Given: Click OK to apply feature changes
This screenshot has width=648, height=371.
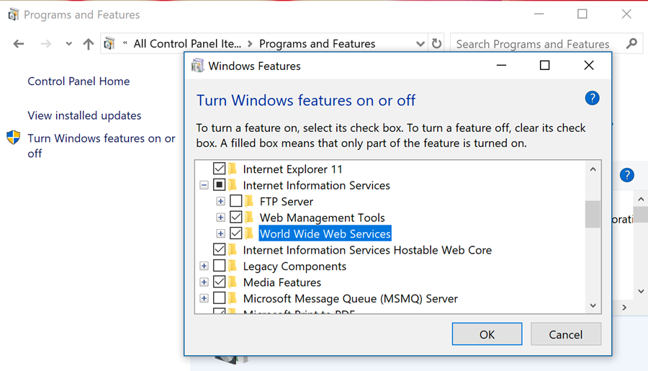Looking at the screenshot, I should point(487,334).
